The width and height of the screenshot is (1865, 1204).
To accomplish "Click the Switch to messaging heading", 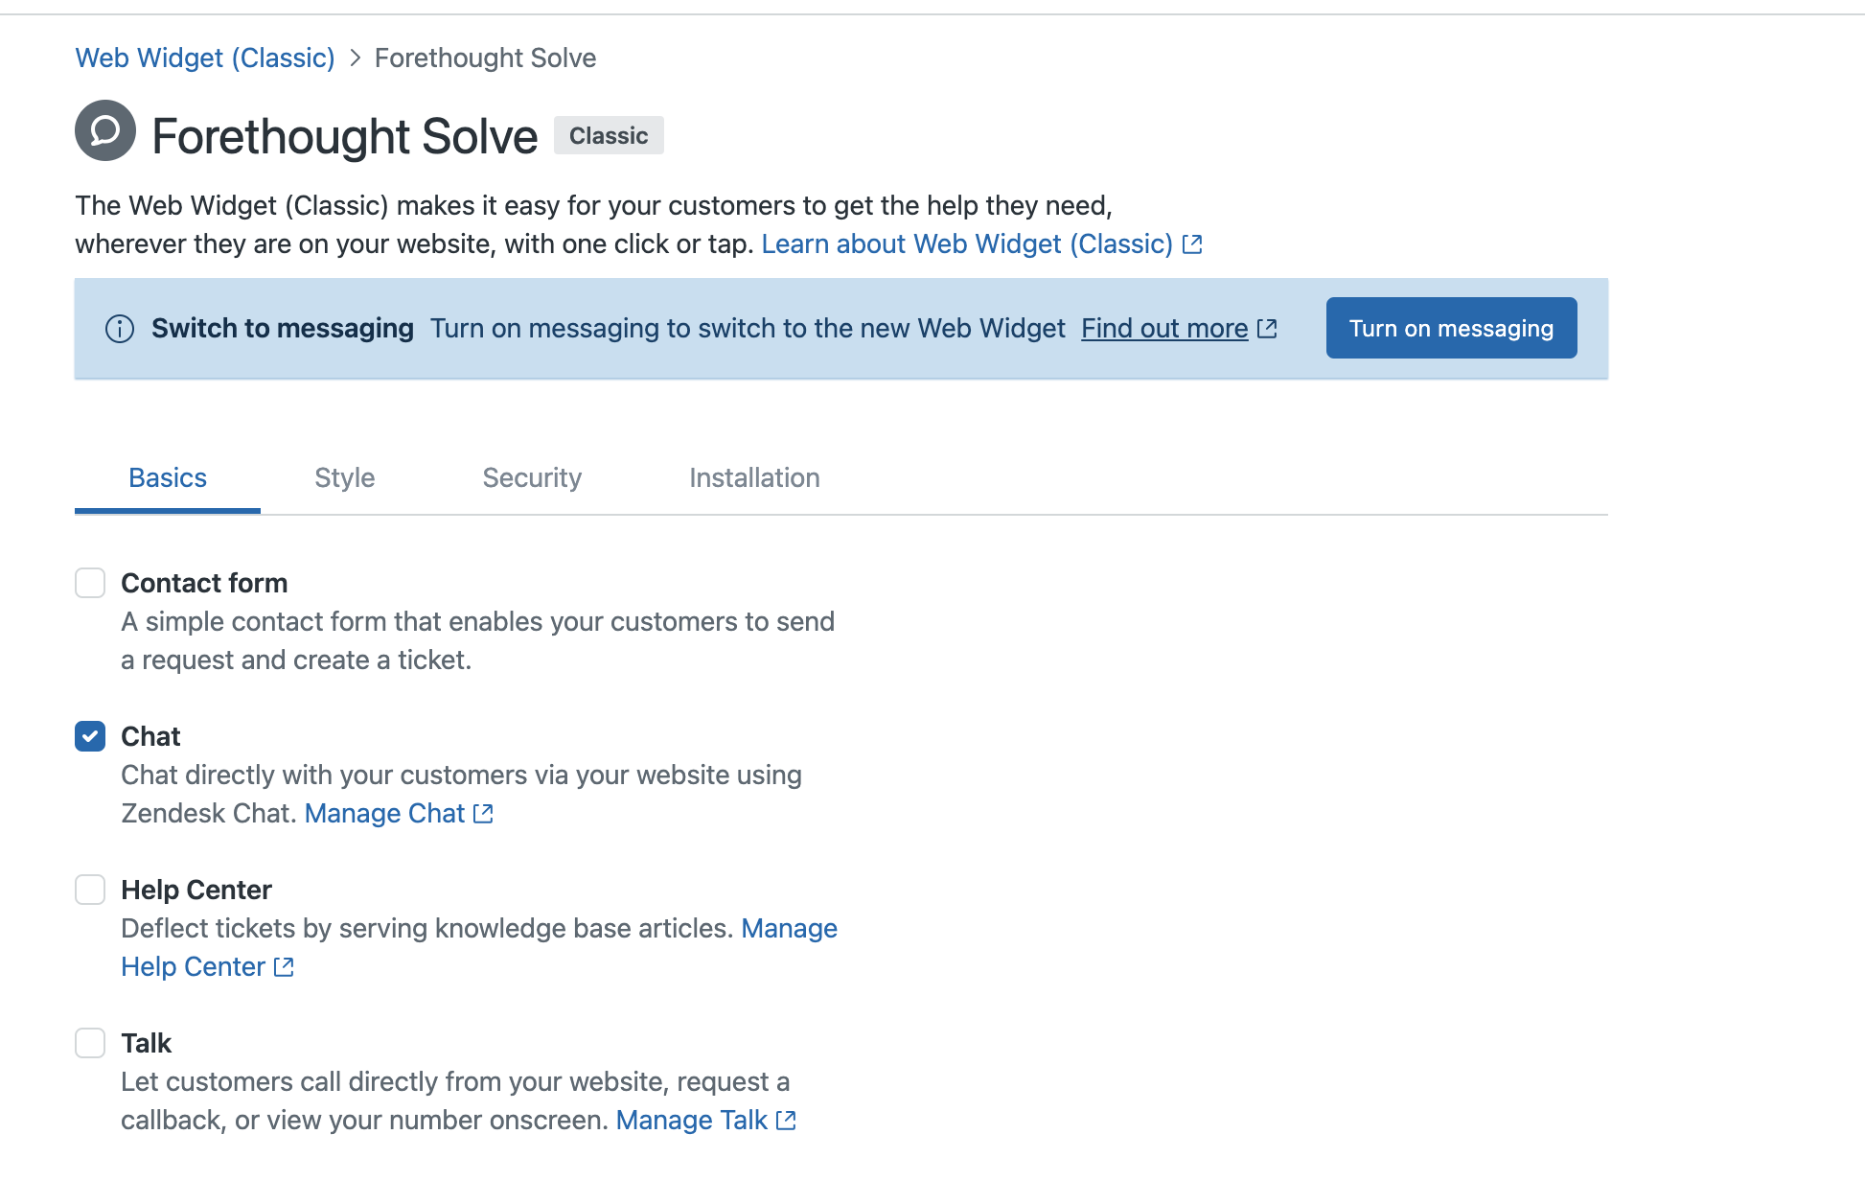I will point(283,329).
